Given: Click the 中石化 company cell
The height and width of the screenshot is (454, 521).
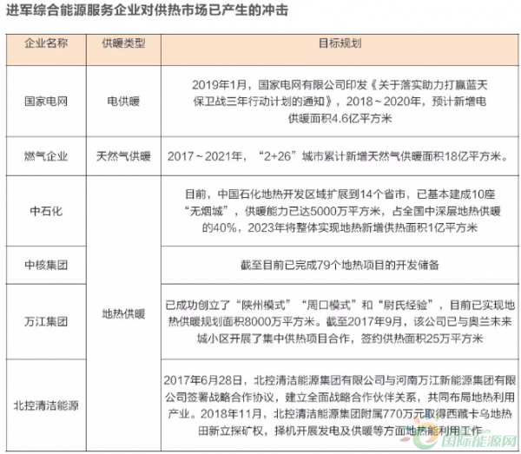Looking at the screenshot, I should tap(46, 211).
